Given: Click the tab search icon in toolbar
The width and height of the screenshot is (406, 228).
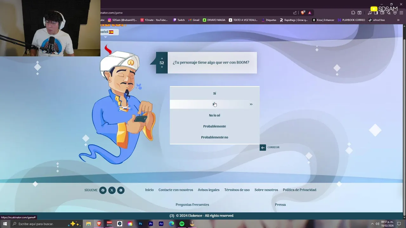Looking at the screenshot, I should (x=359, y=13).
